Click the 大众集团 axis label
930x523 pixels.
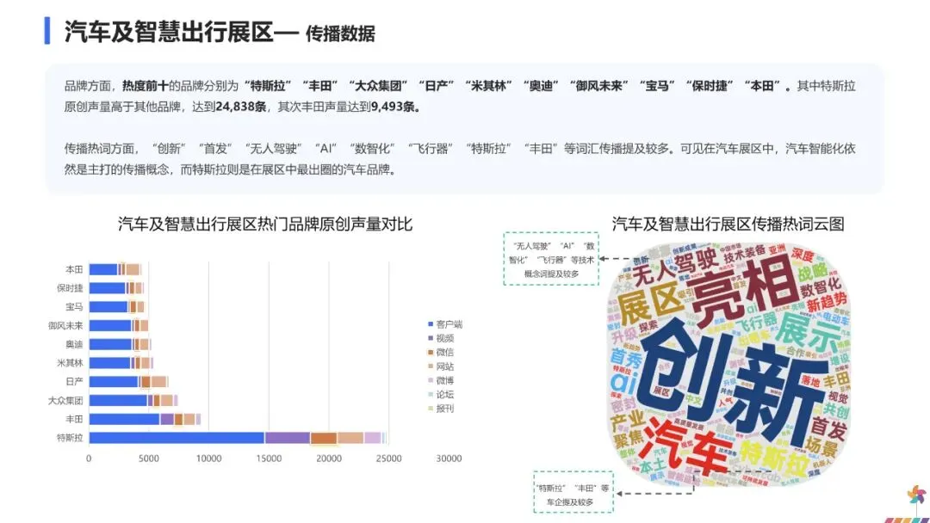65,400
